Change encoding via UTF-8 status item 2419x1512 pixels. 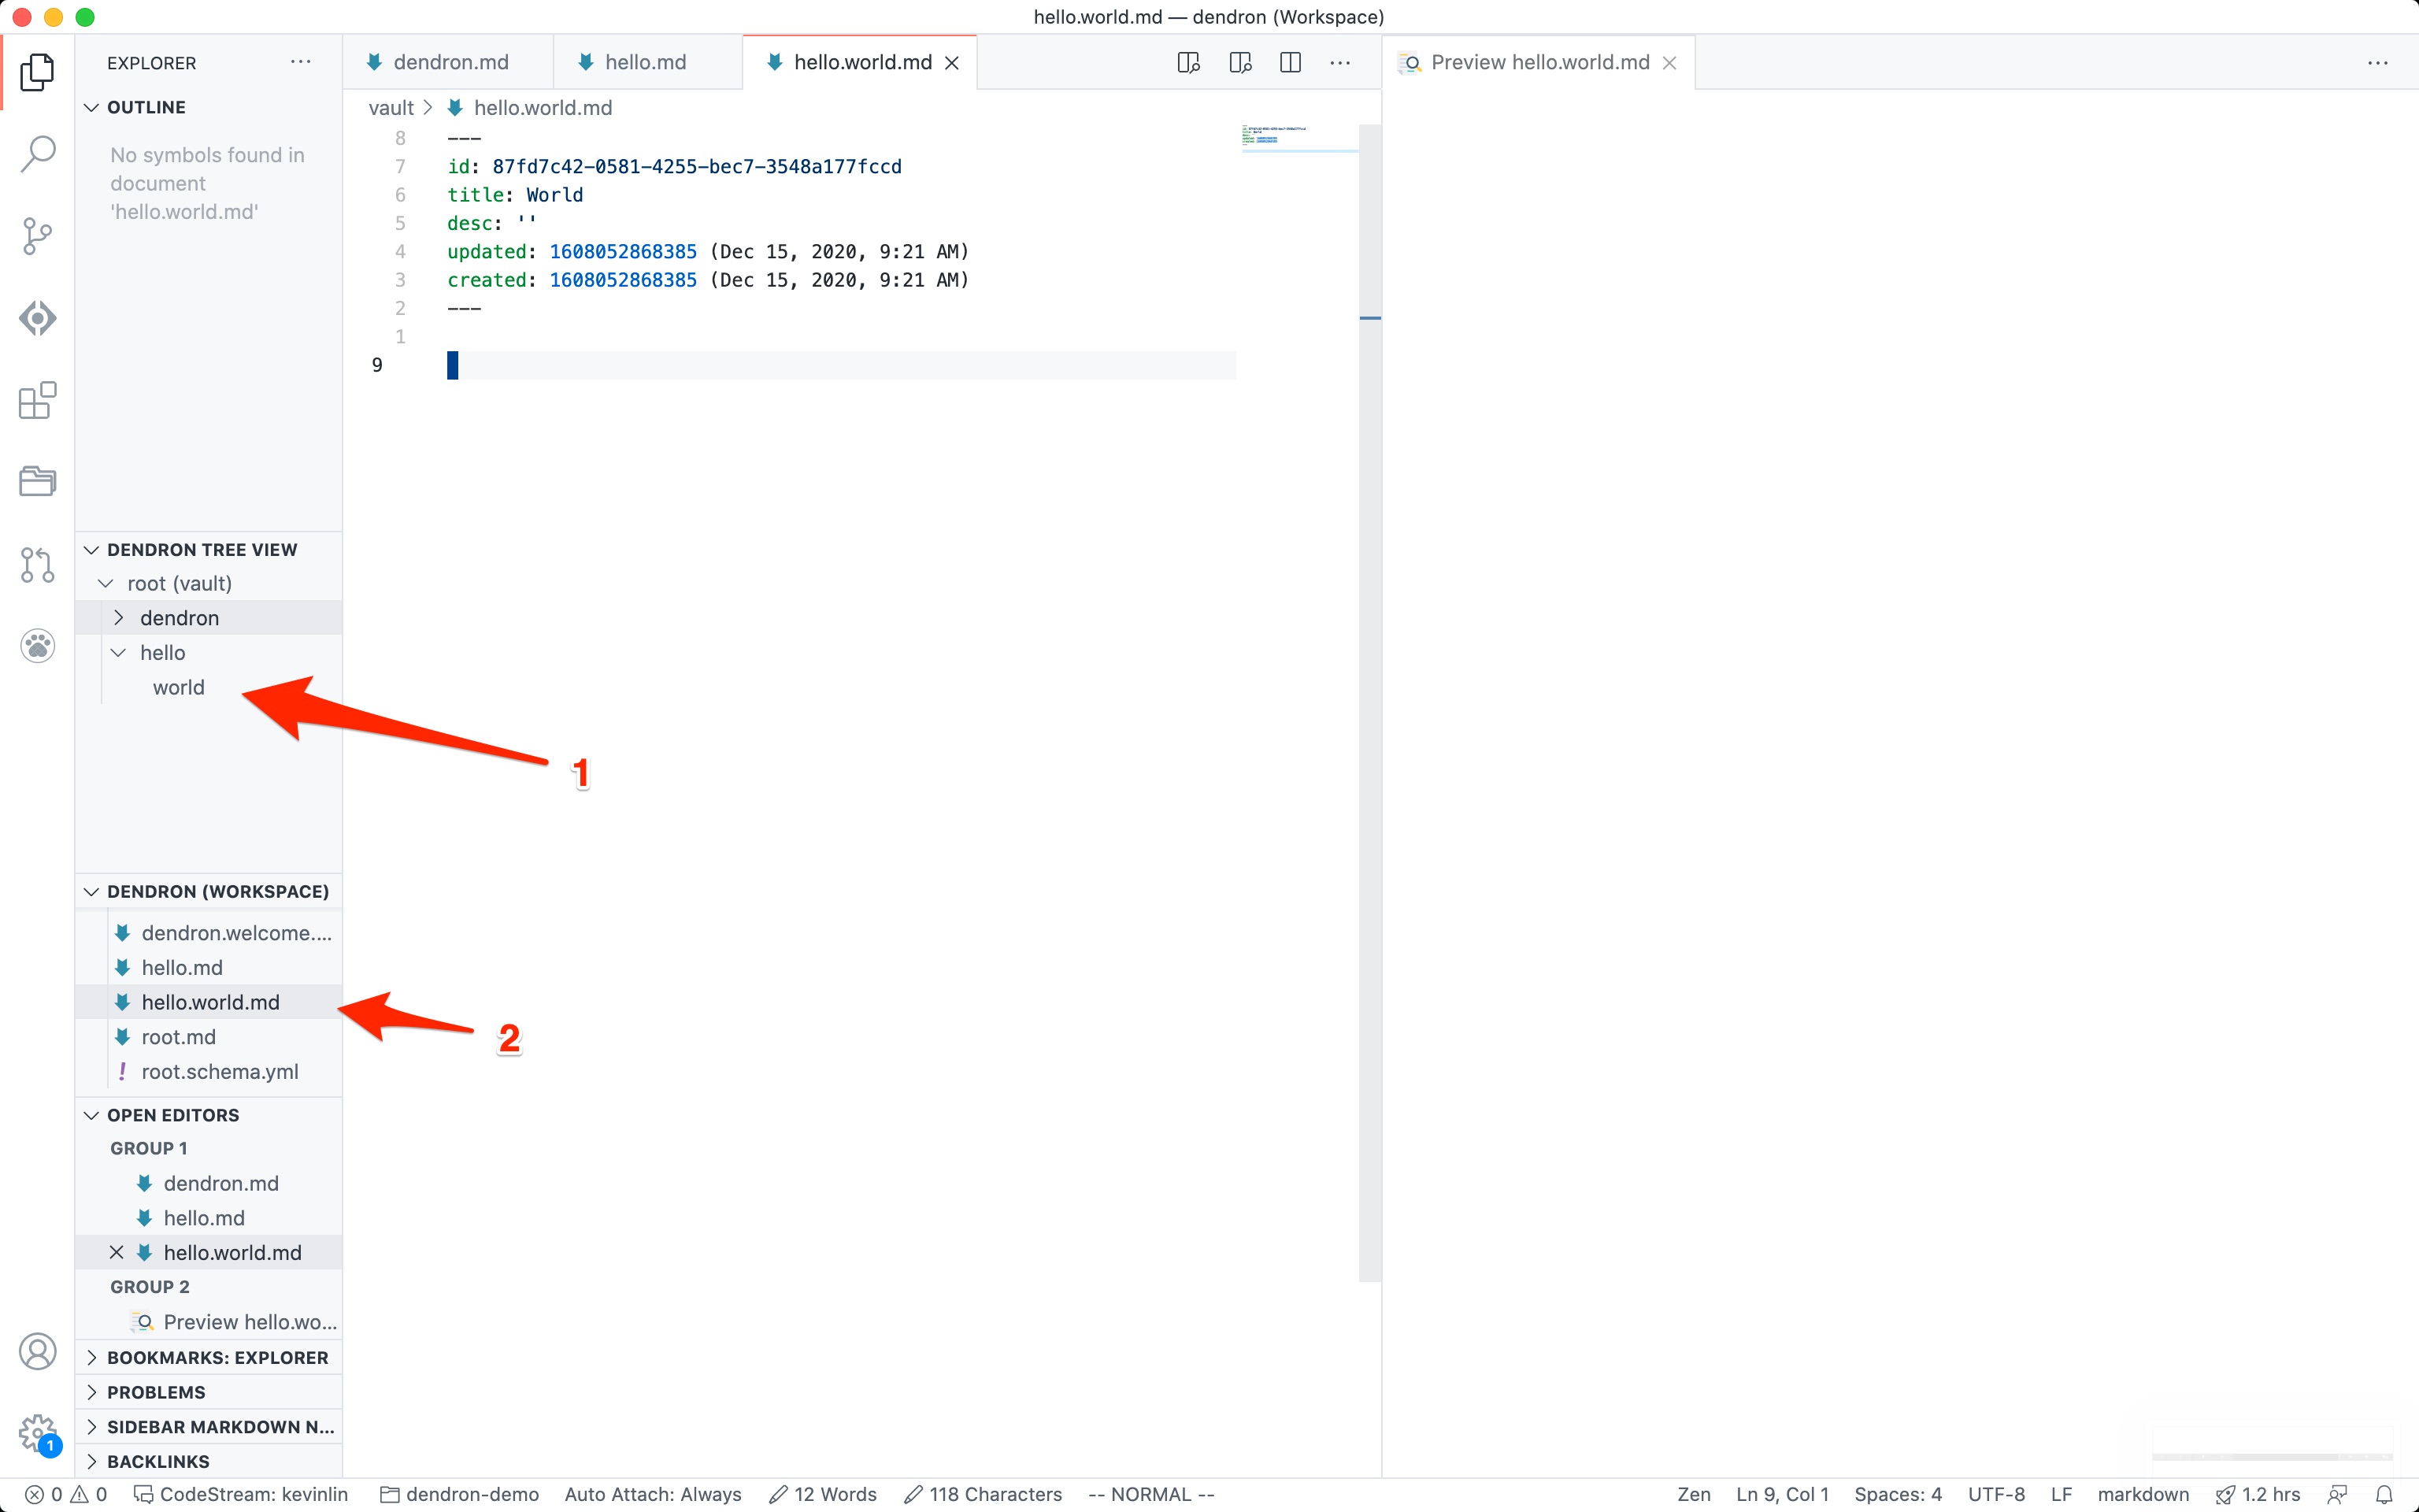(1995, 1494)
